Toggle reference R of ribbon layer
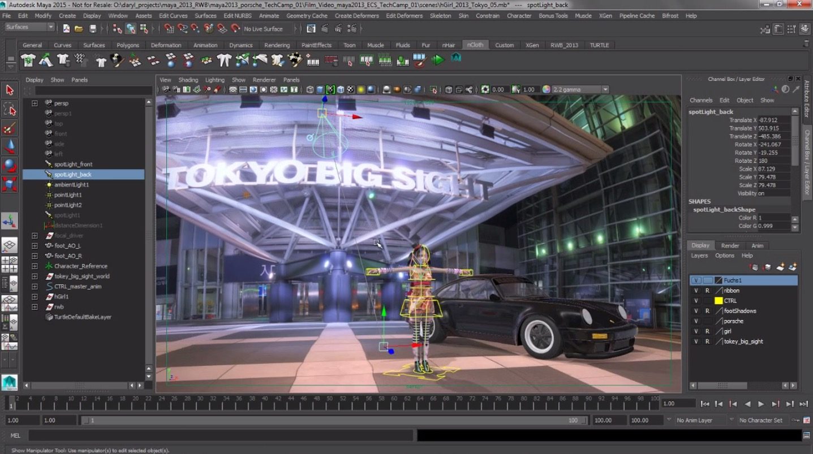This screenshot has width=813, height=454. coord(707,291)
